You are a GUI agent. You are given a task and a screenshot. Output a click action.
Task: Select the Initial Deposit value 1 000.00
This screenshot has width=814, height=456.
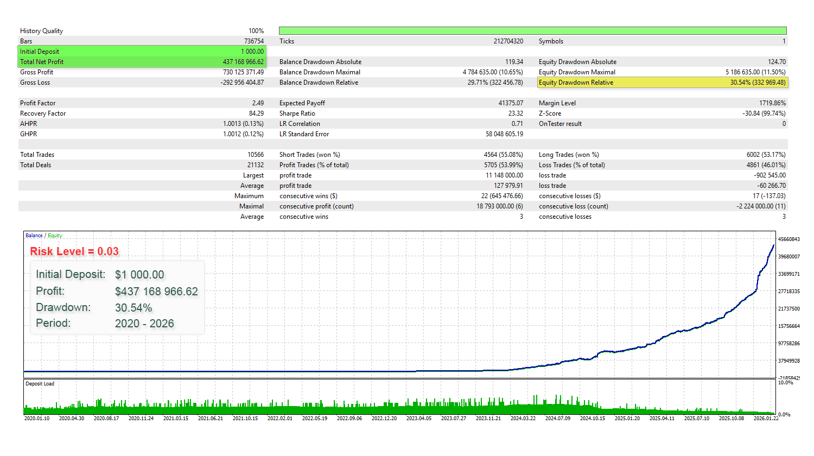tap(252, 52)
